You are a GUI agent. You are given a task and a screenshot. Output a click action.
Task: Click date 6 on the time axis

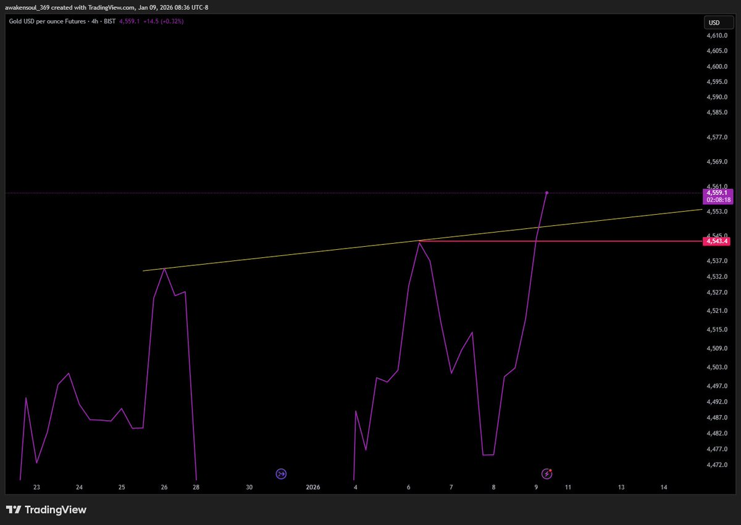coord(409,487)
